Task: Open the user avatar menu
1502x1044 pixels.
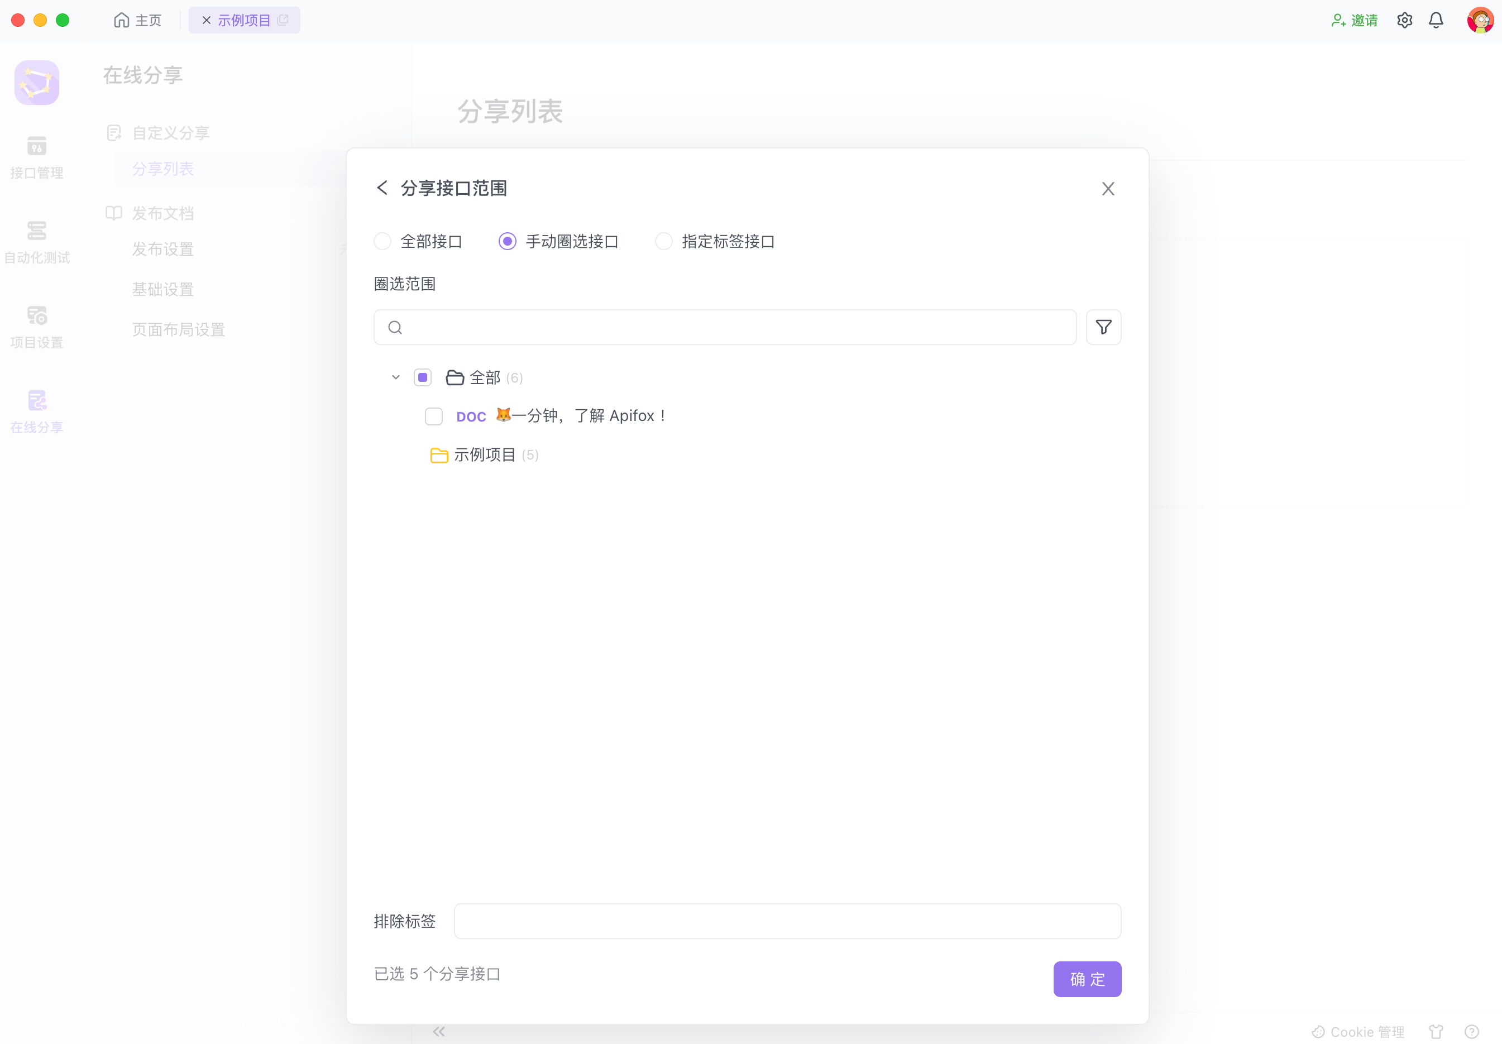Action: (1480, 20)
